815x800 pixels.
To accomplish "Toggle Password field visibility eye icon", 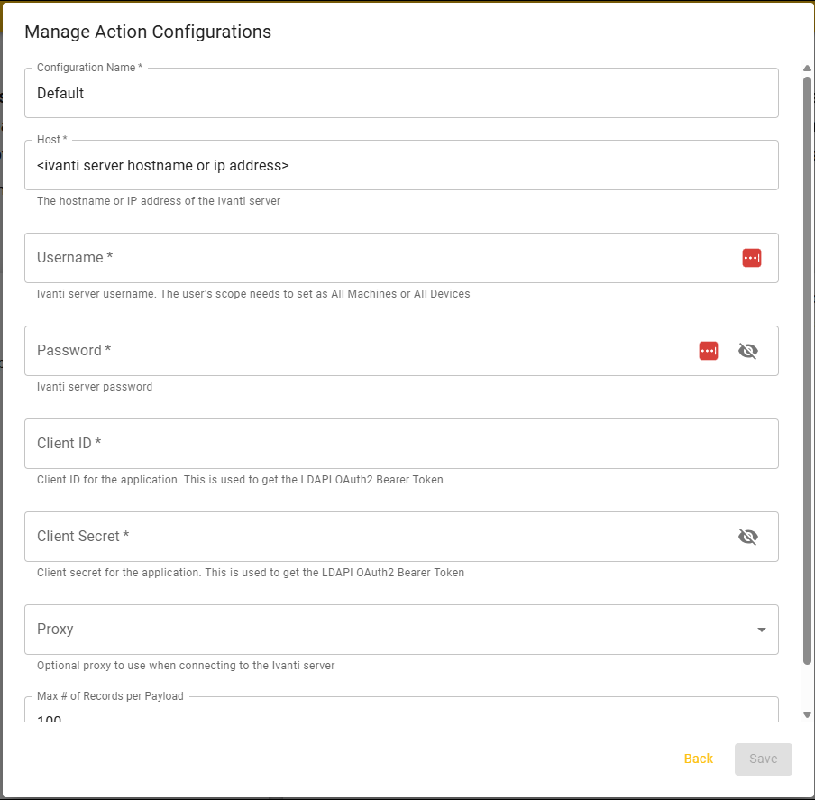I will click(x=748, y=351).
